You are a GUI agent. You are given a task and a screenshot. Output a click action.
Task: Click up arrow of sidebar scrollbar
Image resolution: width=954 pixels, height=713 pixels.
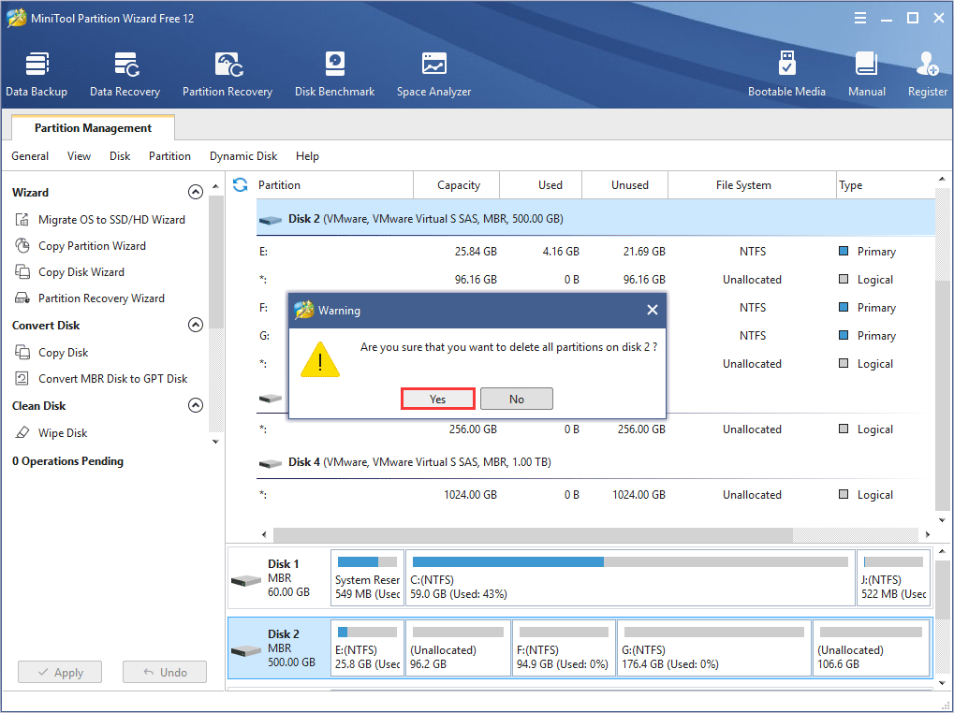click(x=215, y=186)
